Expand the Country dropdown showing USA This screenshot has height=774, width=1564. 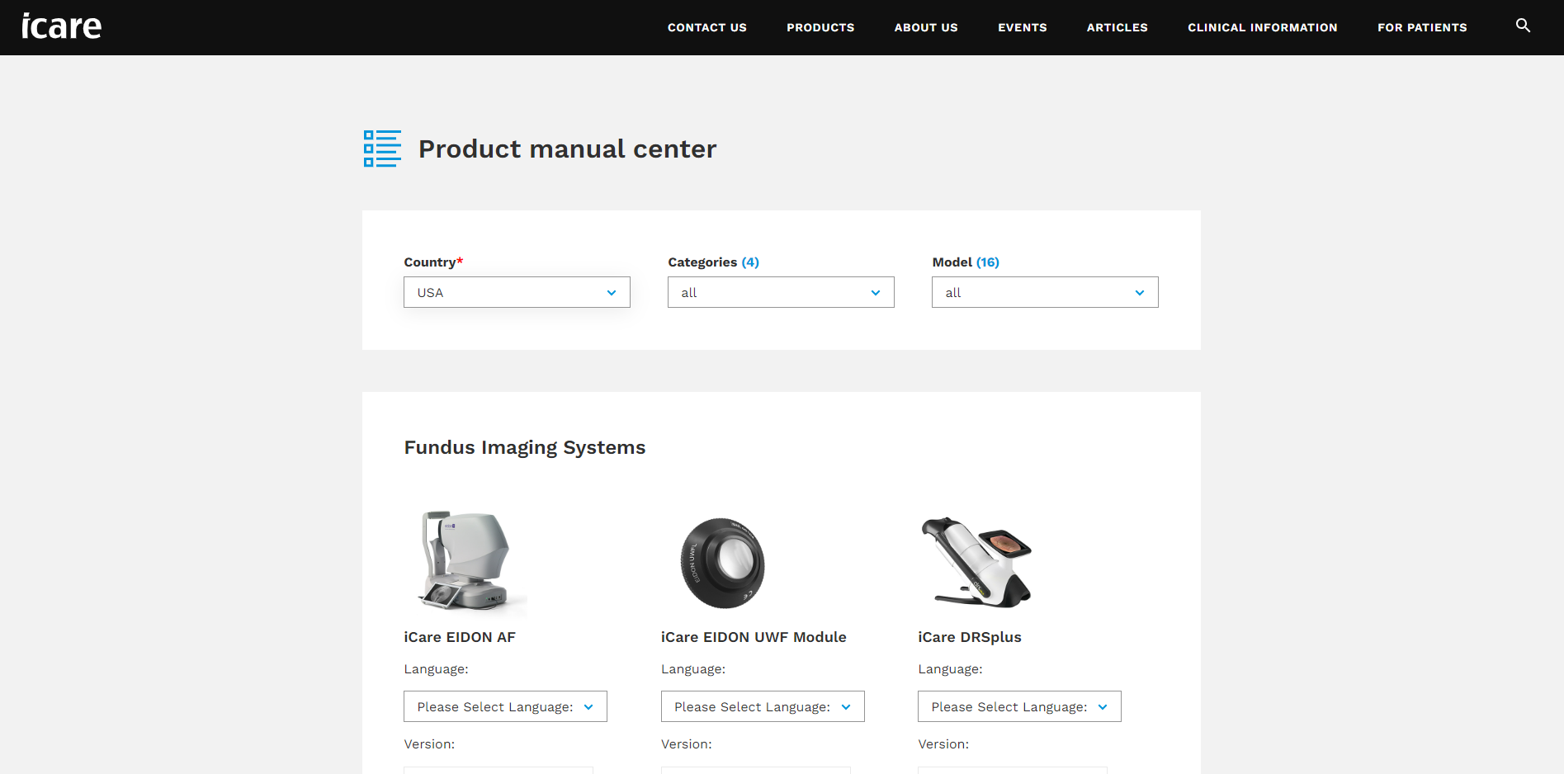[517, 292]
